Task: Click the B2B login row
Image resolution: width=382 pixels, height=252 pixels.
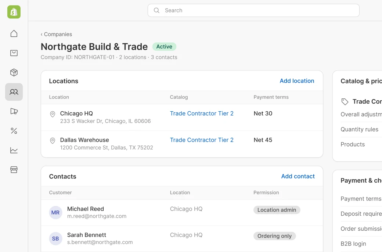Action: (361, 244)
